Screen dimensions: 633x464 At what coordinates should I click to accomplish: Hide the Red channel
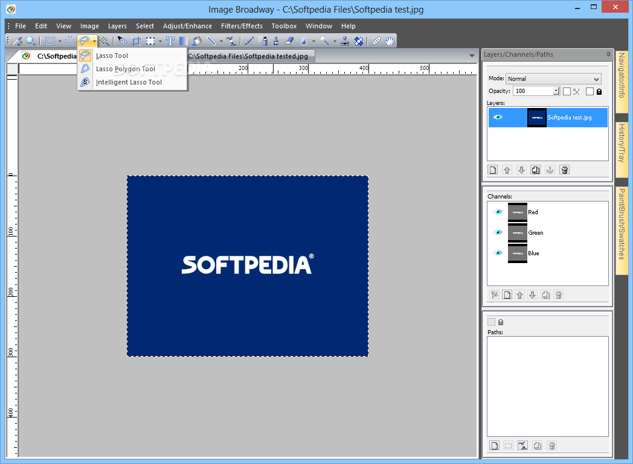pyautogui.click(x=498, y=212)
